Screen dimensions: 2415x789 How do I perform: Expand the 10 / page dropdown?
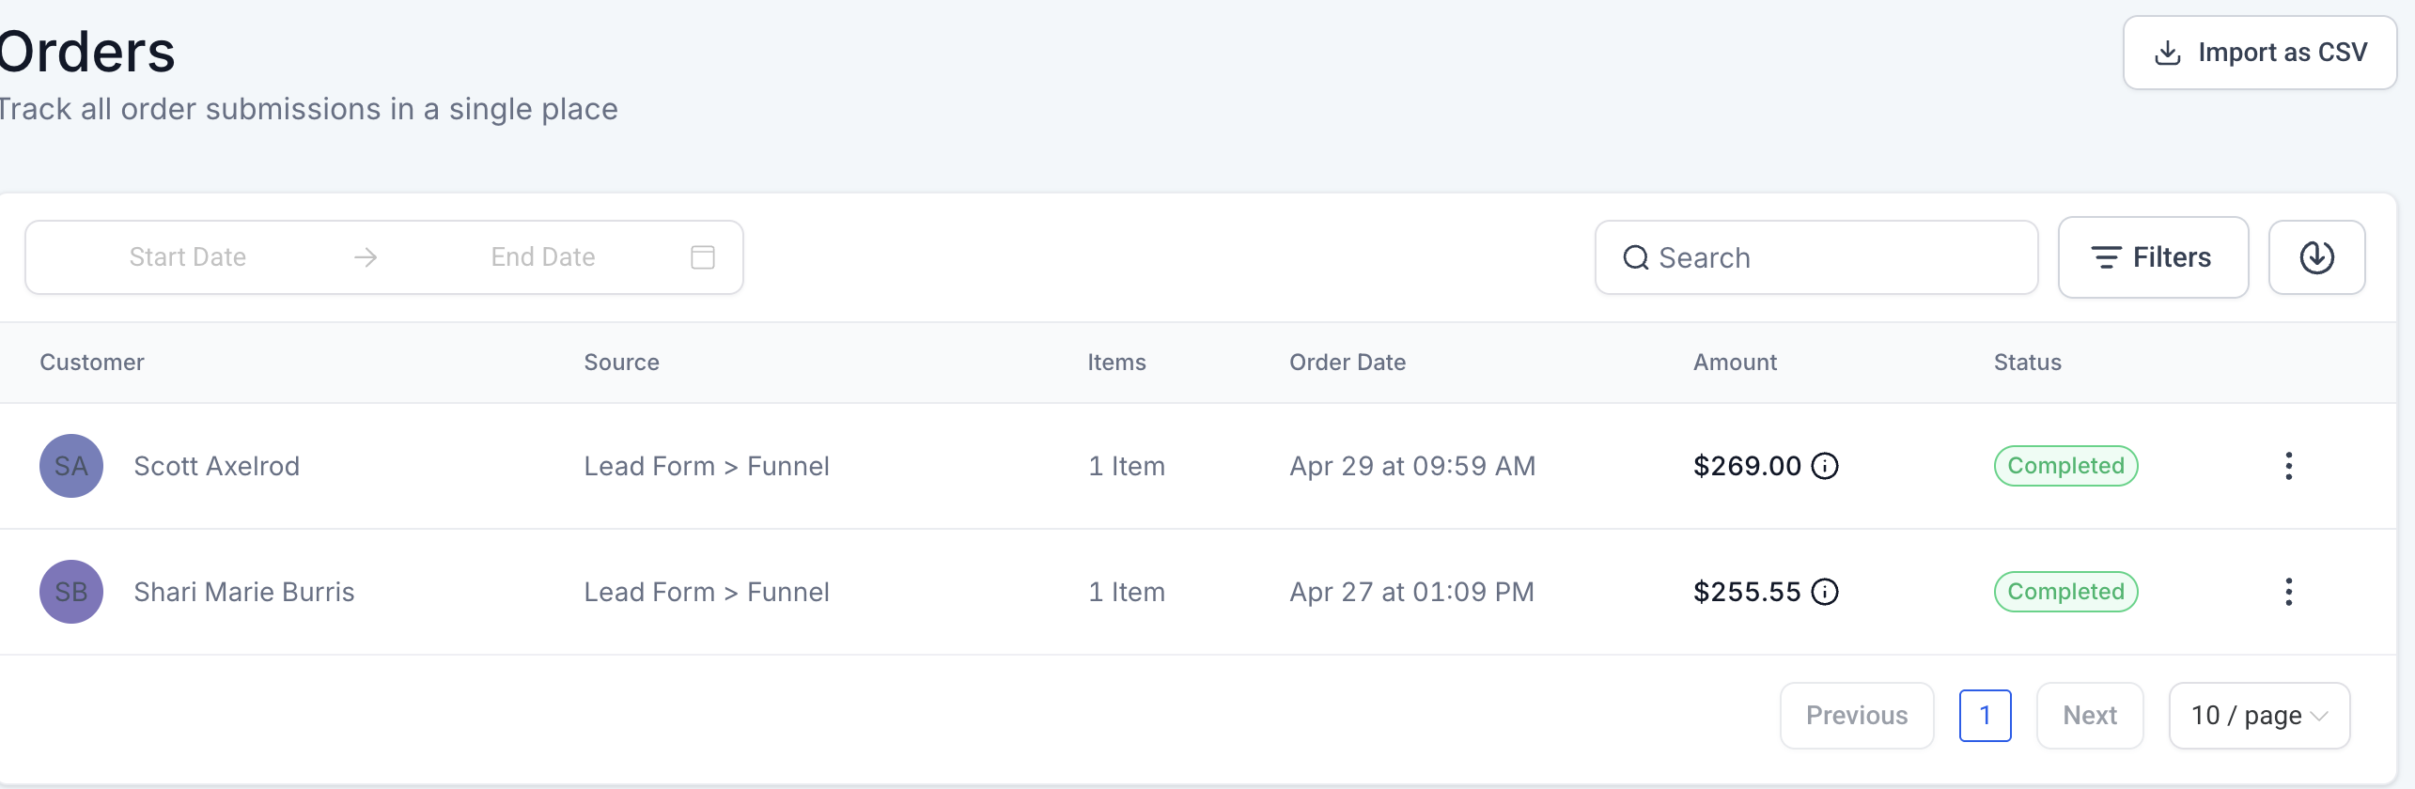[2259, 716]
